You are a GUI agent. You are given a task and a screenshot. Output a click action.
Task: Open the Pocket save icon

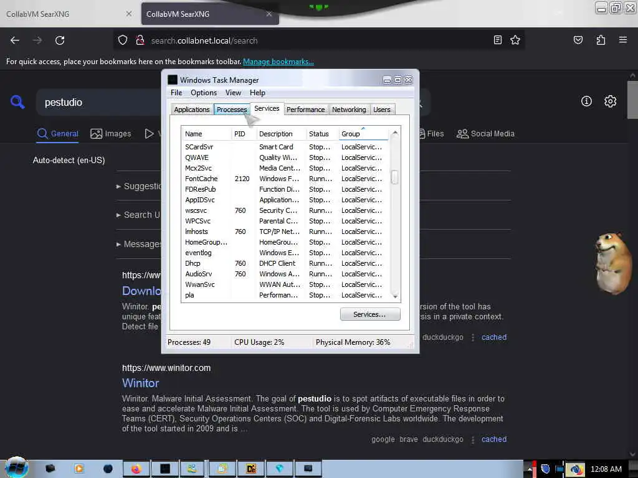(x=578, y=40)
